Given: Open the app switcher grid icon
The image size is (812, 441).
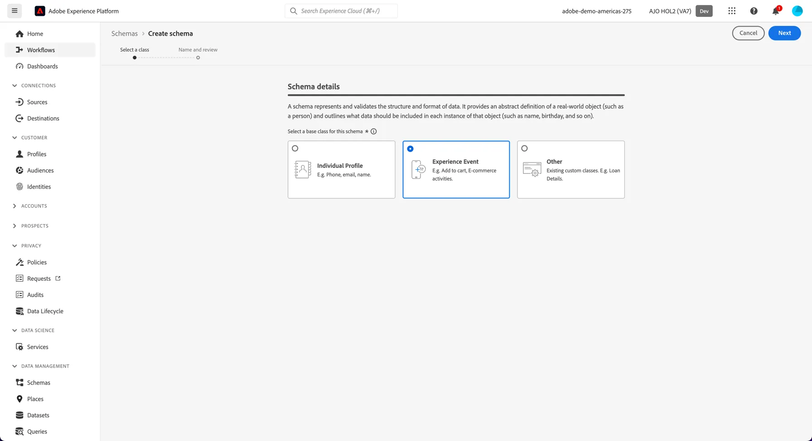Looking at the screenshot, I should click(x=732, y=11).
